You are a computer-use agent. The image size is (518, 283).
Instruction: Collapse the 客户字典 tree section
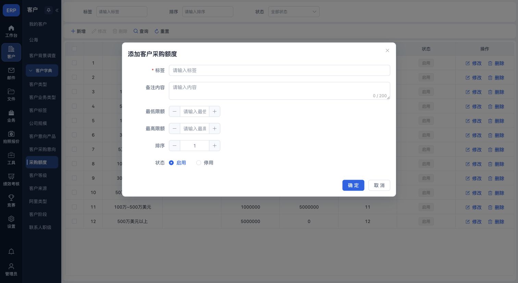[42, 70]
